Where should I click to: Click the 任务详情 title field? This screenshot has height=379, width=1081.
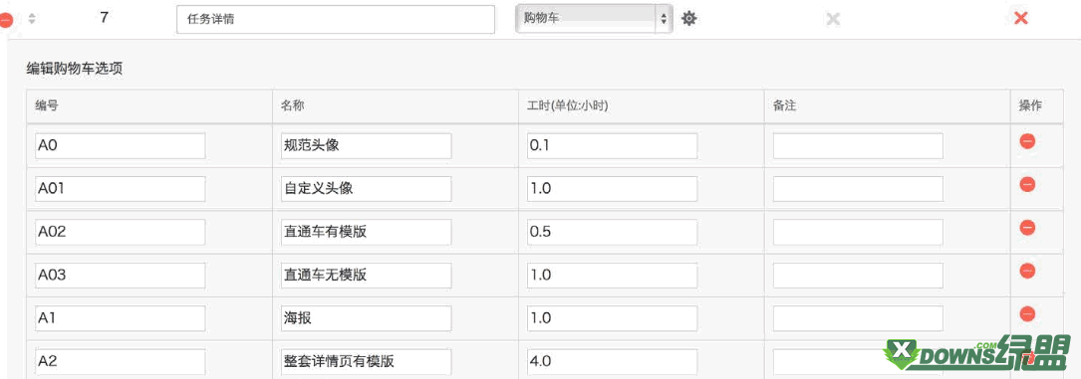(x=336, y=19)
